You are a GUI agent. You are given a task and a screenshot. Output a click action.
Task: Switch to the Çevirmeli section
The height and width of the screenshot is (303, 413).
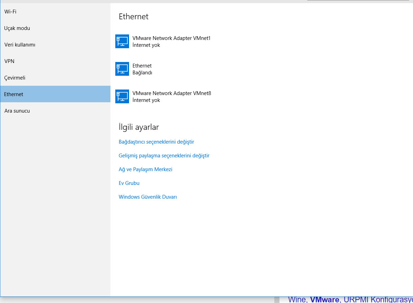[x=15, y=78]
